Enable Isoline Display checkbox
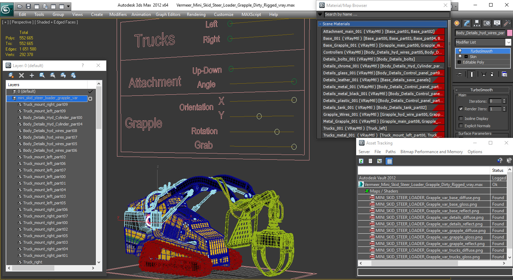 click(461, 119)
